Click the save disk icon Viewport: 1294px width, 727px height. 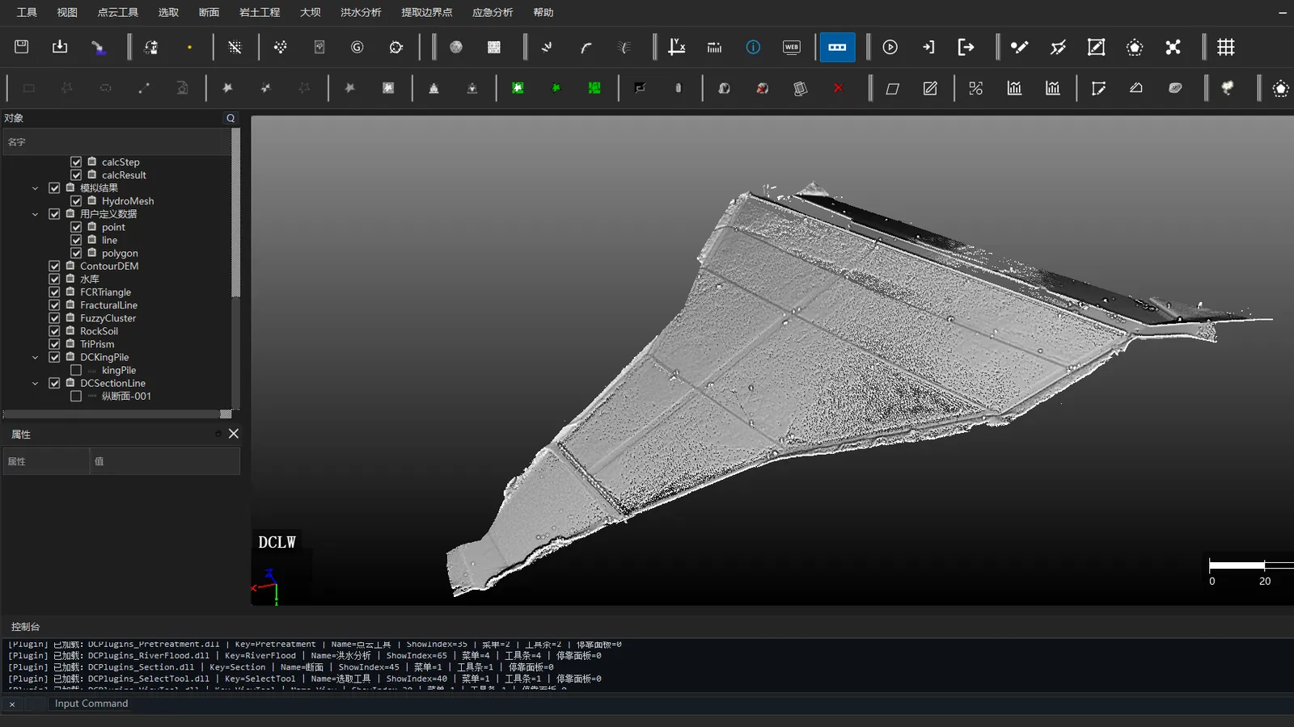[x=22, y=47]
